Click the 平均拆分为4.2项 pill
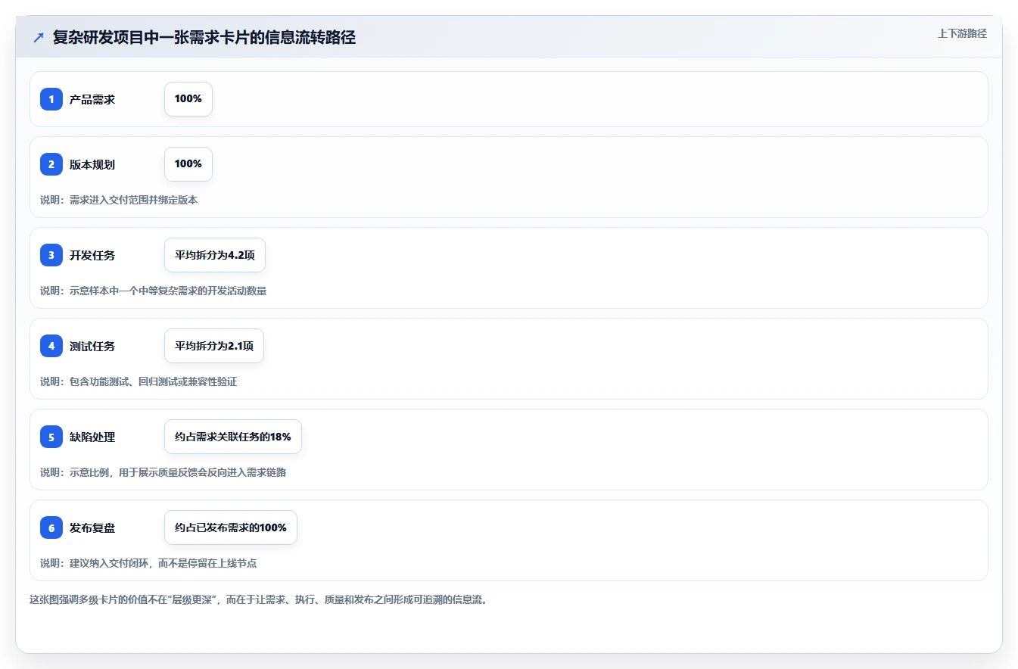 pyautogui.click(x=215, y=255)
